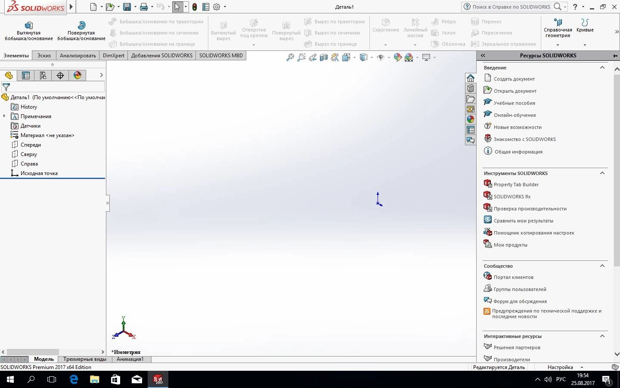Switch to the Добавления SOLIDWORKS tab
Viewport: 620px width, 388px height.
[x=162, y=56]
